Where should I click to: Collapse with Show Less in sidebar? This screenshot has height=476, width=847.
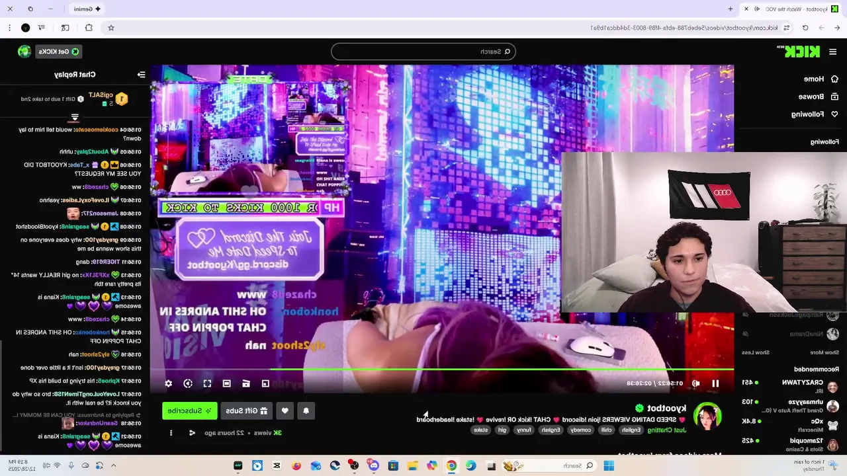pyautogui.click(x=756, y=352)
